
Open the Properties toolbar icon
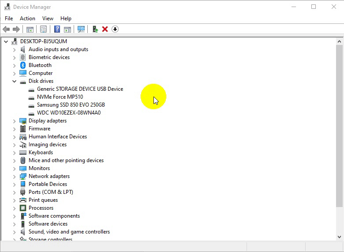click(43, 29)
